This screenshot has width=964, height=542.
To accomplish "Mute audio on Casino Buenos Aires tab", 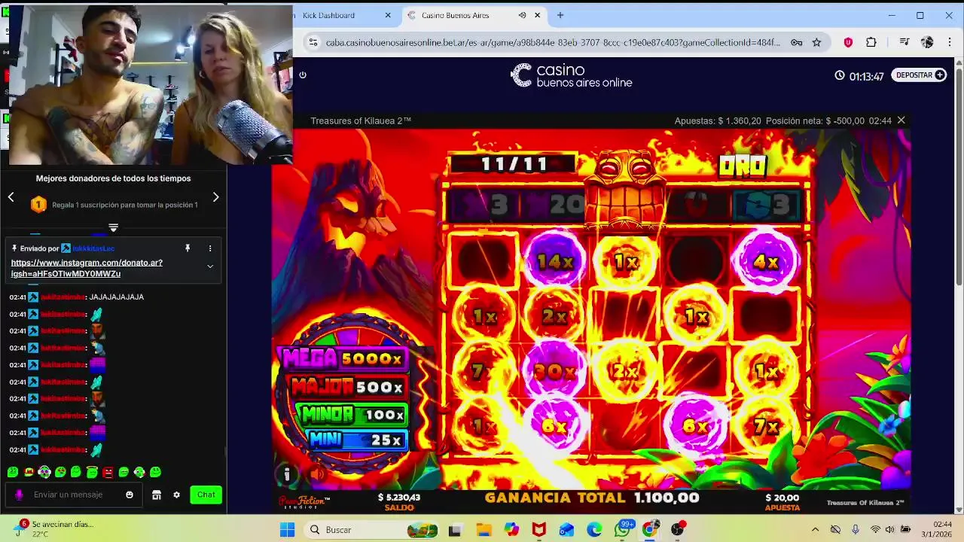I will pos(522,15).
